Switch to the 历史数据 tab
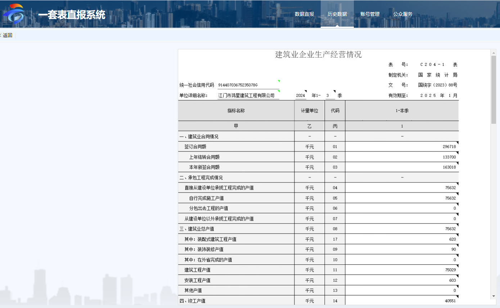This screenshot has width=500, height=308. [337, 14]
